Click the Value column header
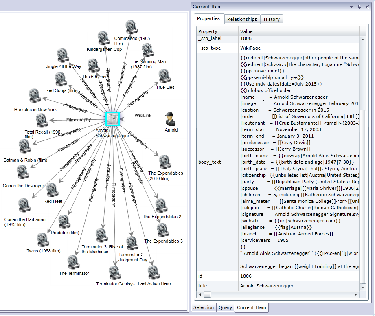 [x=299, y=31]
